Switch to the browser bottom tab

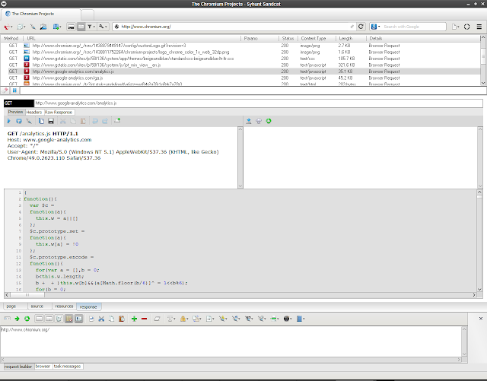[x=43, y=367]
